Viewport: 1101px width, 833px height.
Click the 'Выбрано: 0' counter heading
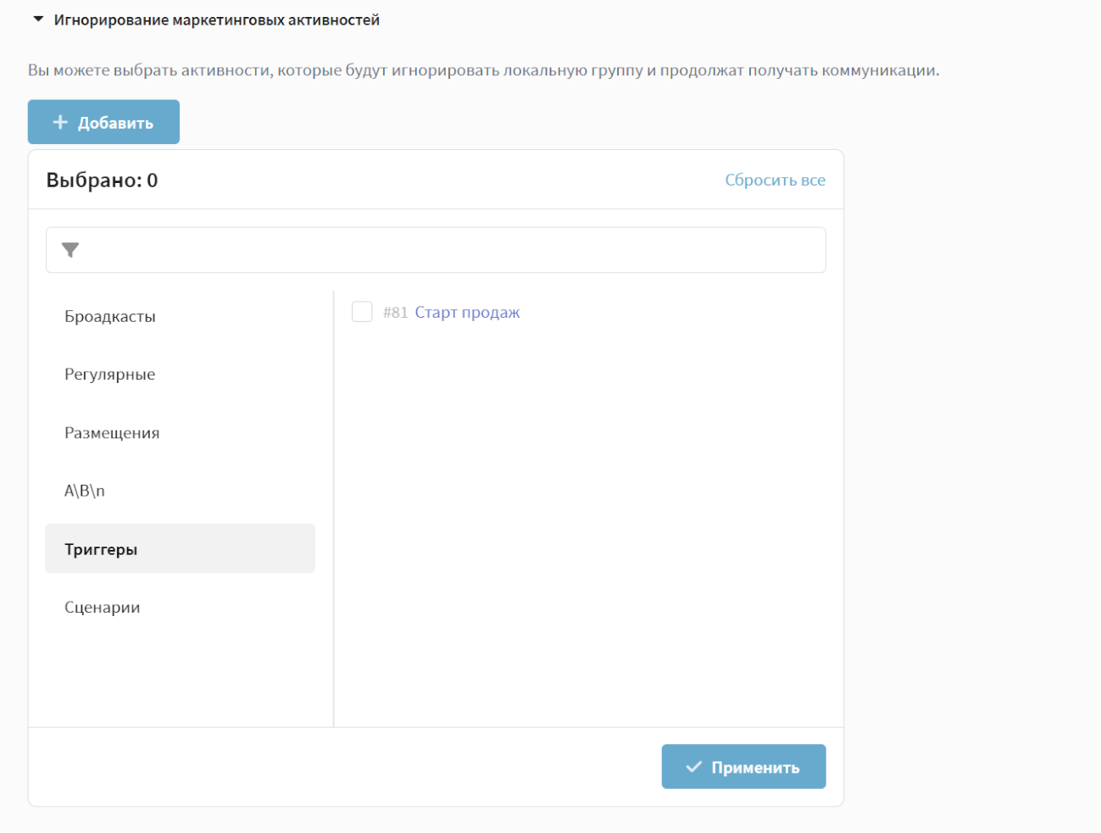[x=102, y=180]
